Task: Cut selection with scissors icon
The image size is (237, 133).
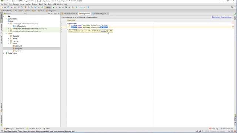Action: pyautogui.click(x=19, y=7)
